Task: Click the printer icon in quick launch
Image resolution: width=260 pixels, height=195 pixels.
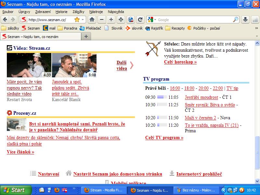Action: tap(42, 190)
